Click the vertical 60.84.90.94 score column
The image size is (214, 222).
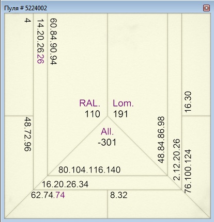pos(53,41)
